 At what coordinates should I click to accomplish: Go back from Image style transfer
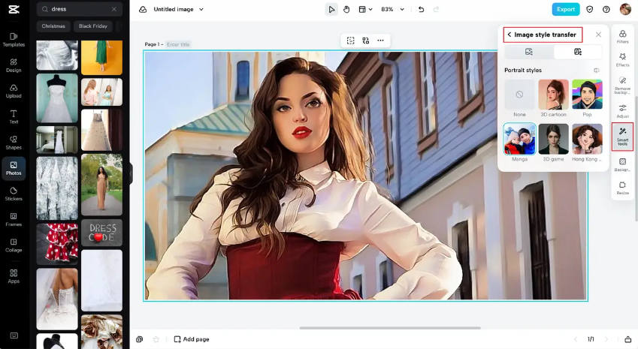509,35
